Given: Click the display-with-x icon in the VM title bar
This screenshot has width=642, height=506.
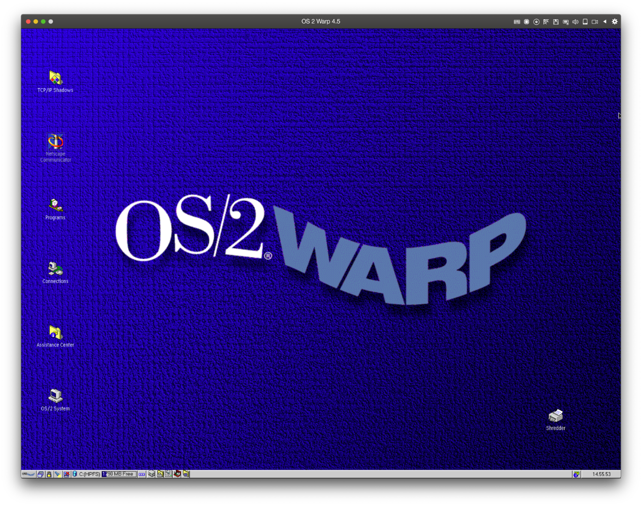Looking at the screenshot, I should tap(566, 22).
